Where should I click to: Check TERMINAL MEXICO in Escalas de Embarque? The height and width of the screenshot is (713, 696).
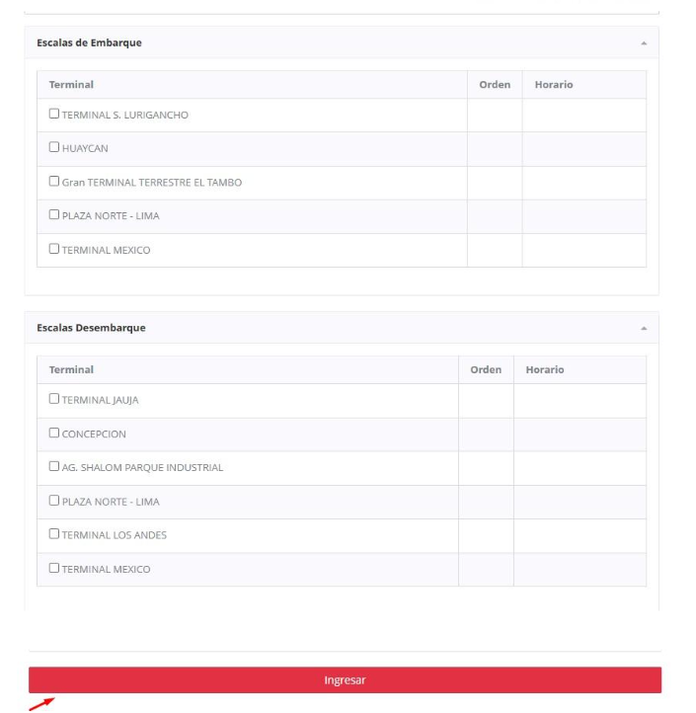(x=54, y=250)
